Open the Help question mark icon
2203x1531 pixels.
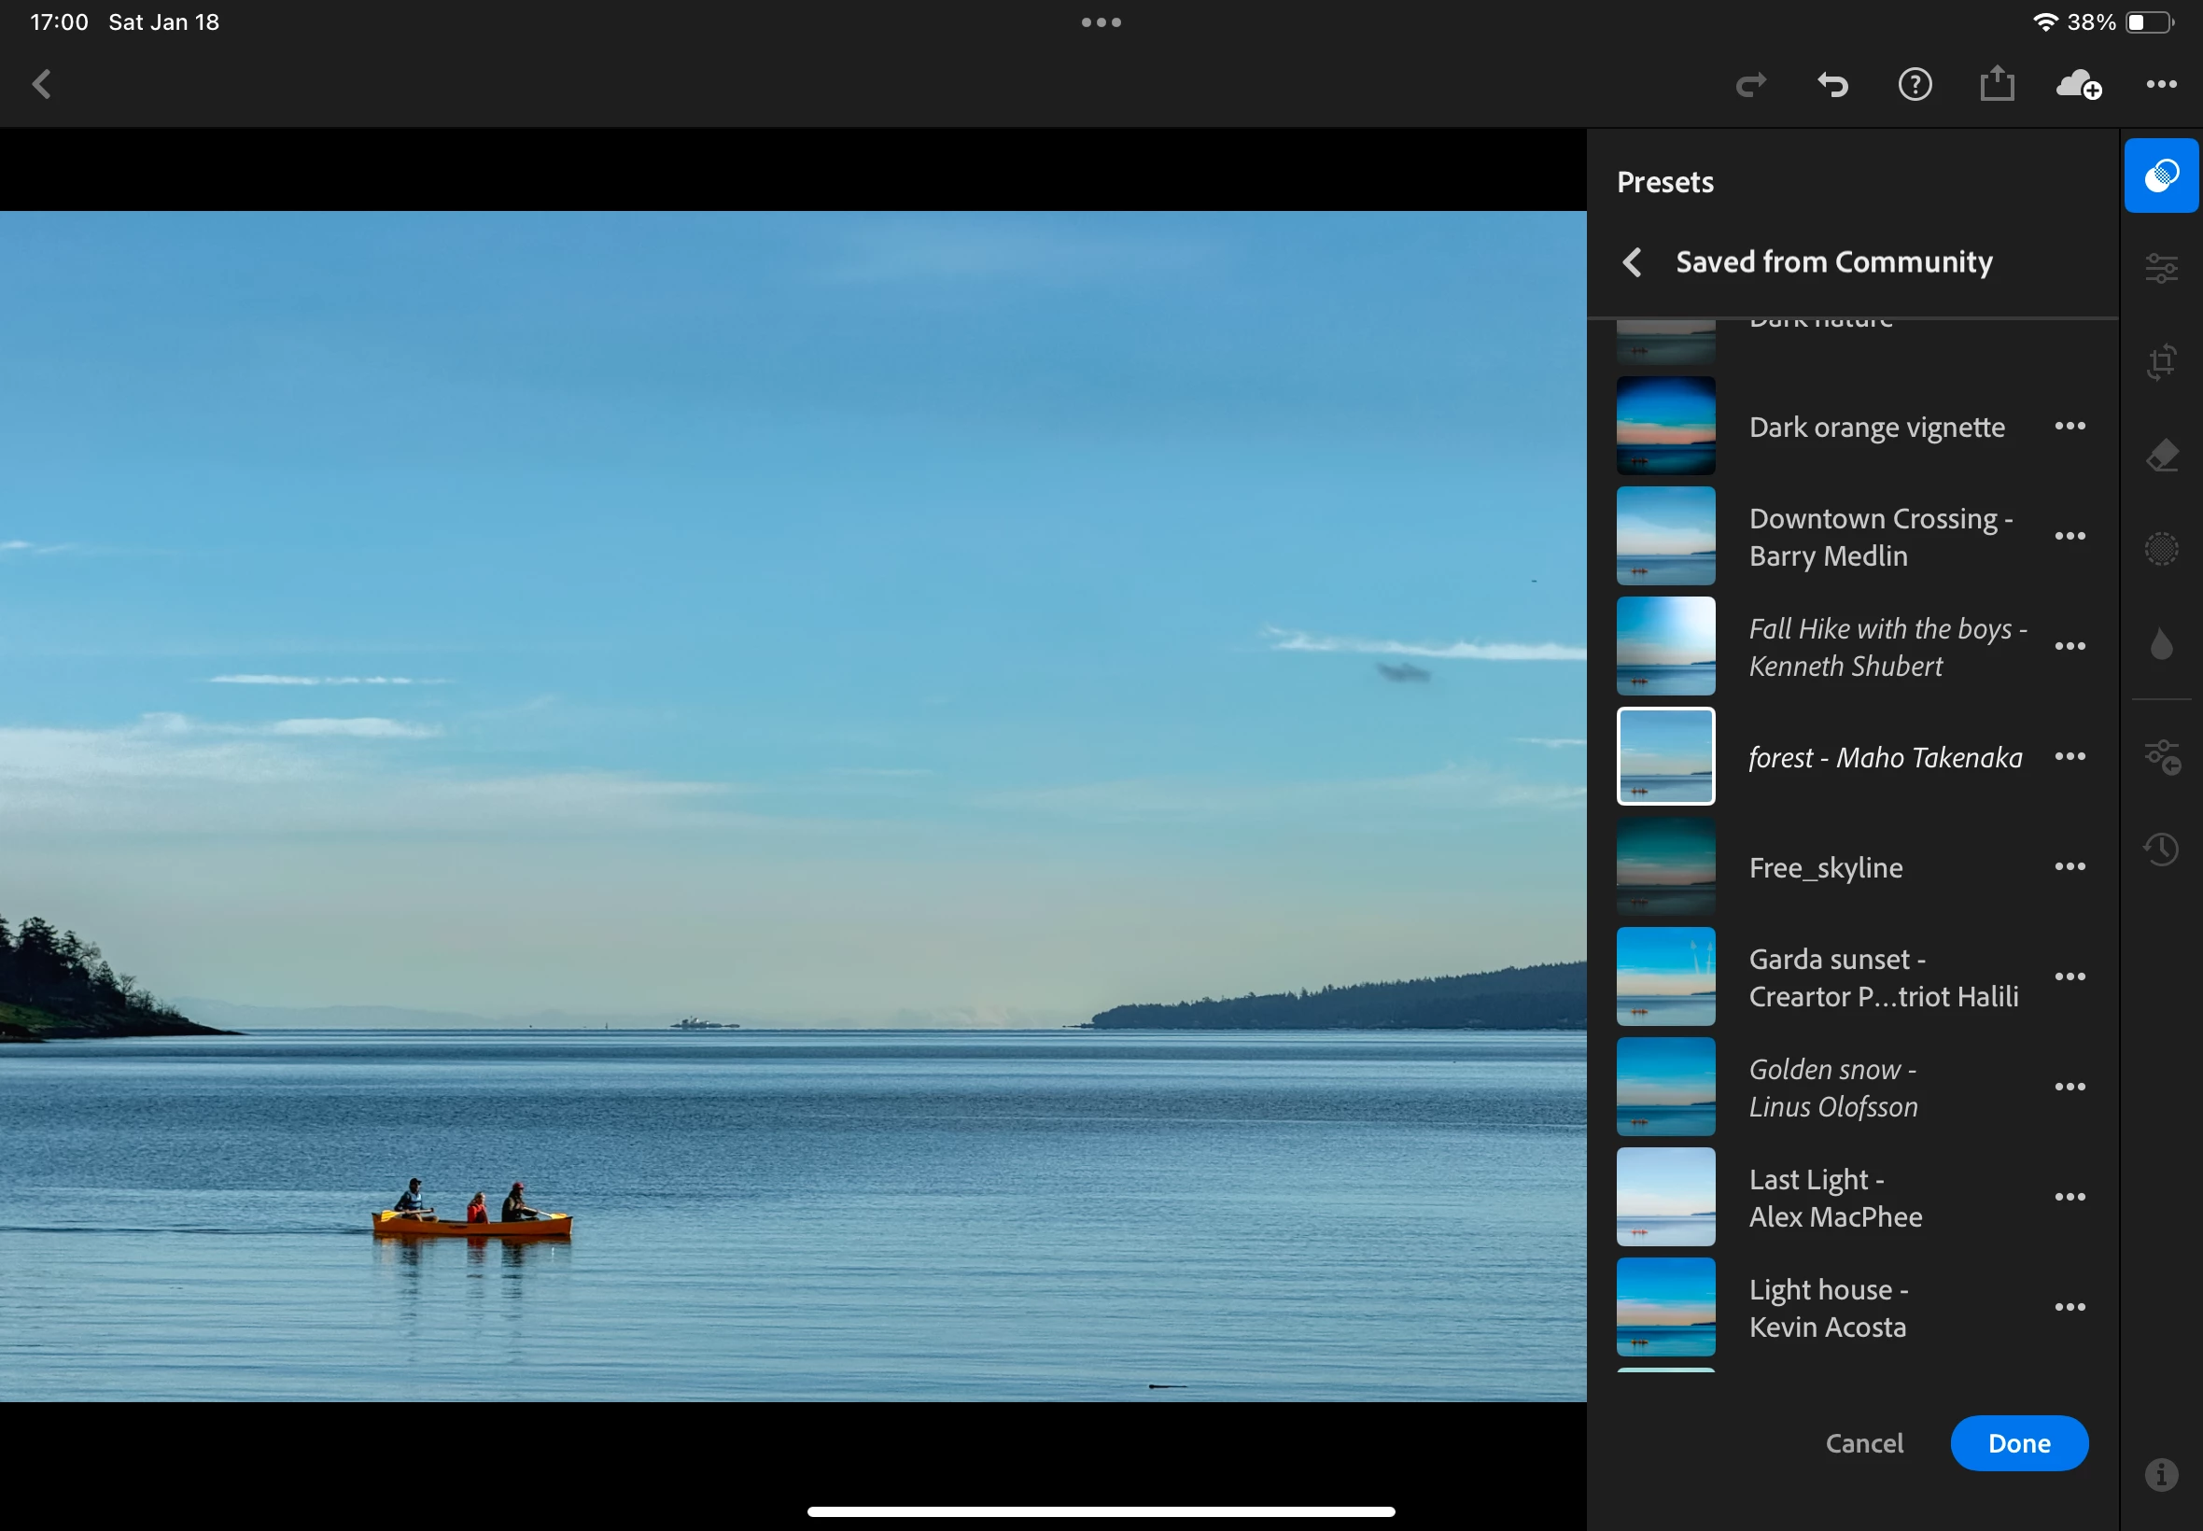[1915, 85]
